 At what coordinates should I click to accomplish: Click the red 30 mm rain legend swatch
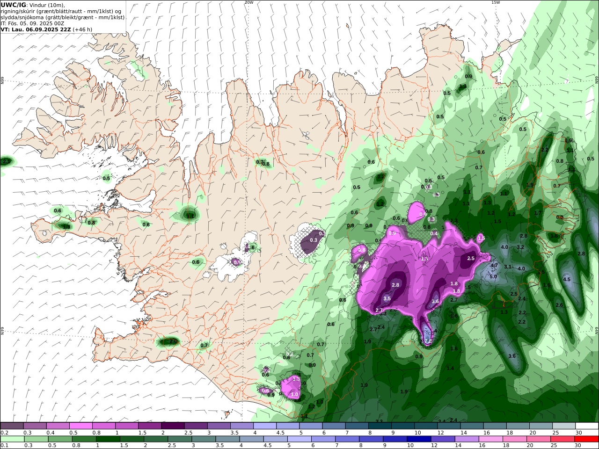[x=586, y=439]
